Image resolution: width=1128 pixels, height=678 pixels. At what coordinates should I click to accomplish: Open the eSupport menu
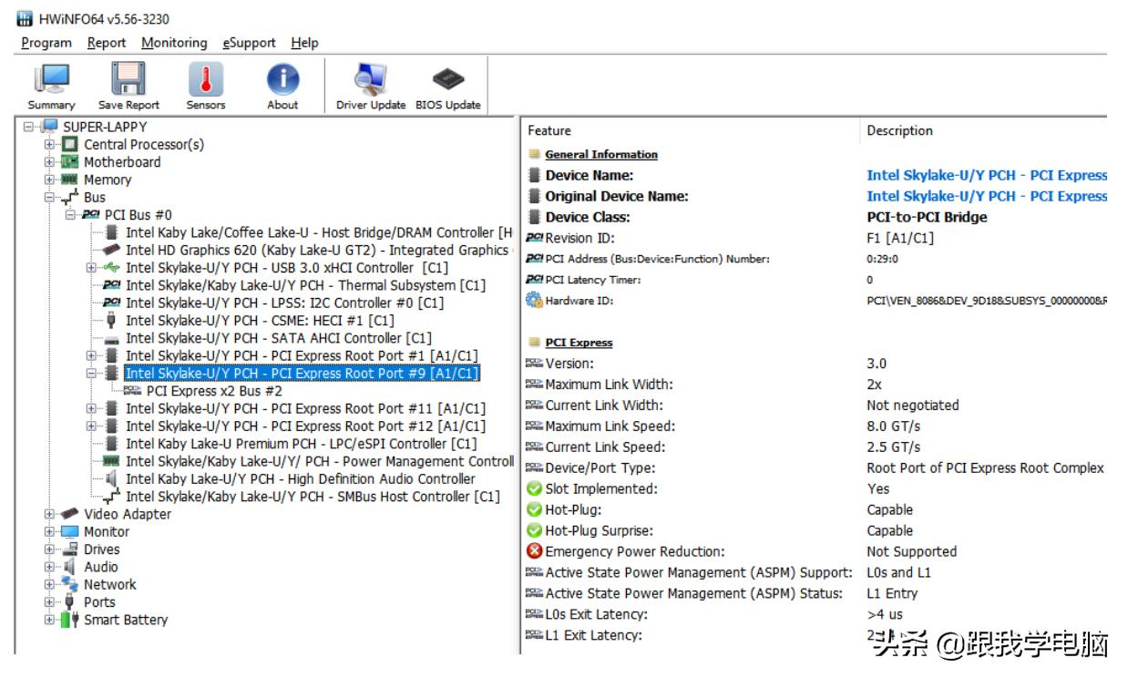tap(250, 43)
